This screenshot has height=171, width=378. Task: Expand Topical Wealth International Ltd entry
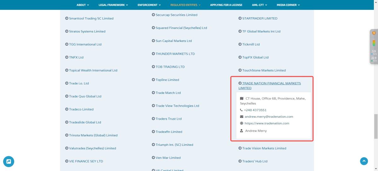pyautogui.click(x=91, y=71)
